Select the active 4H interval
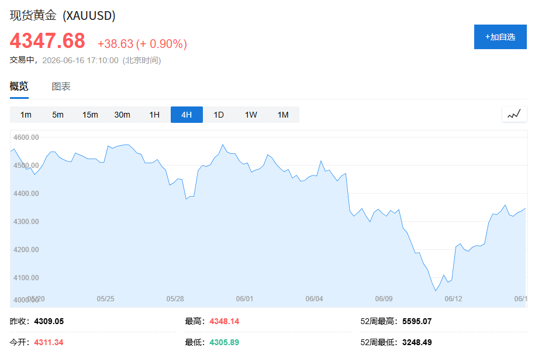This screenshot has width=535, height=351. point(187,115)
